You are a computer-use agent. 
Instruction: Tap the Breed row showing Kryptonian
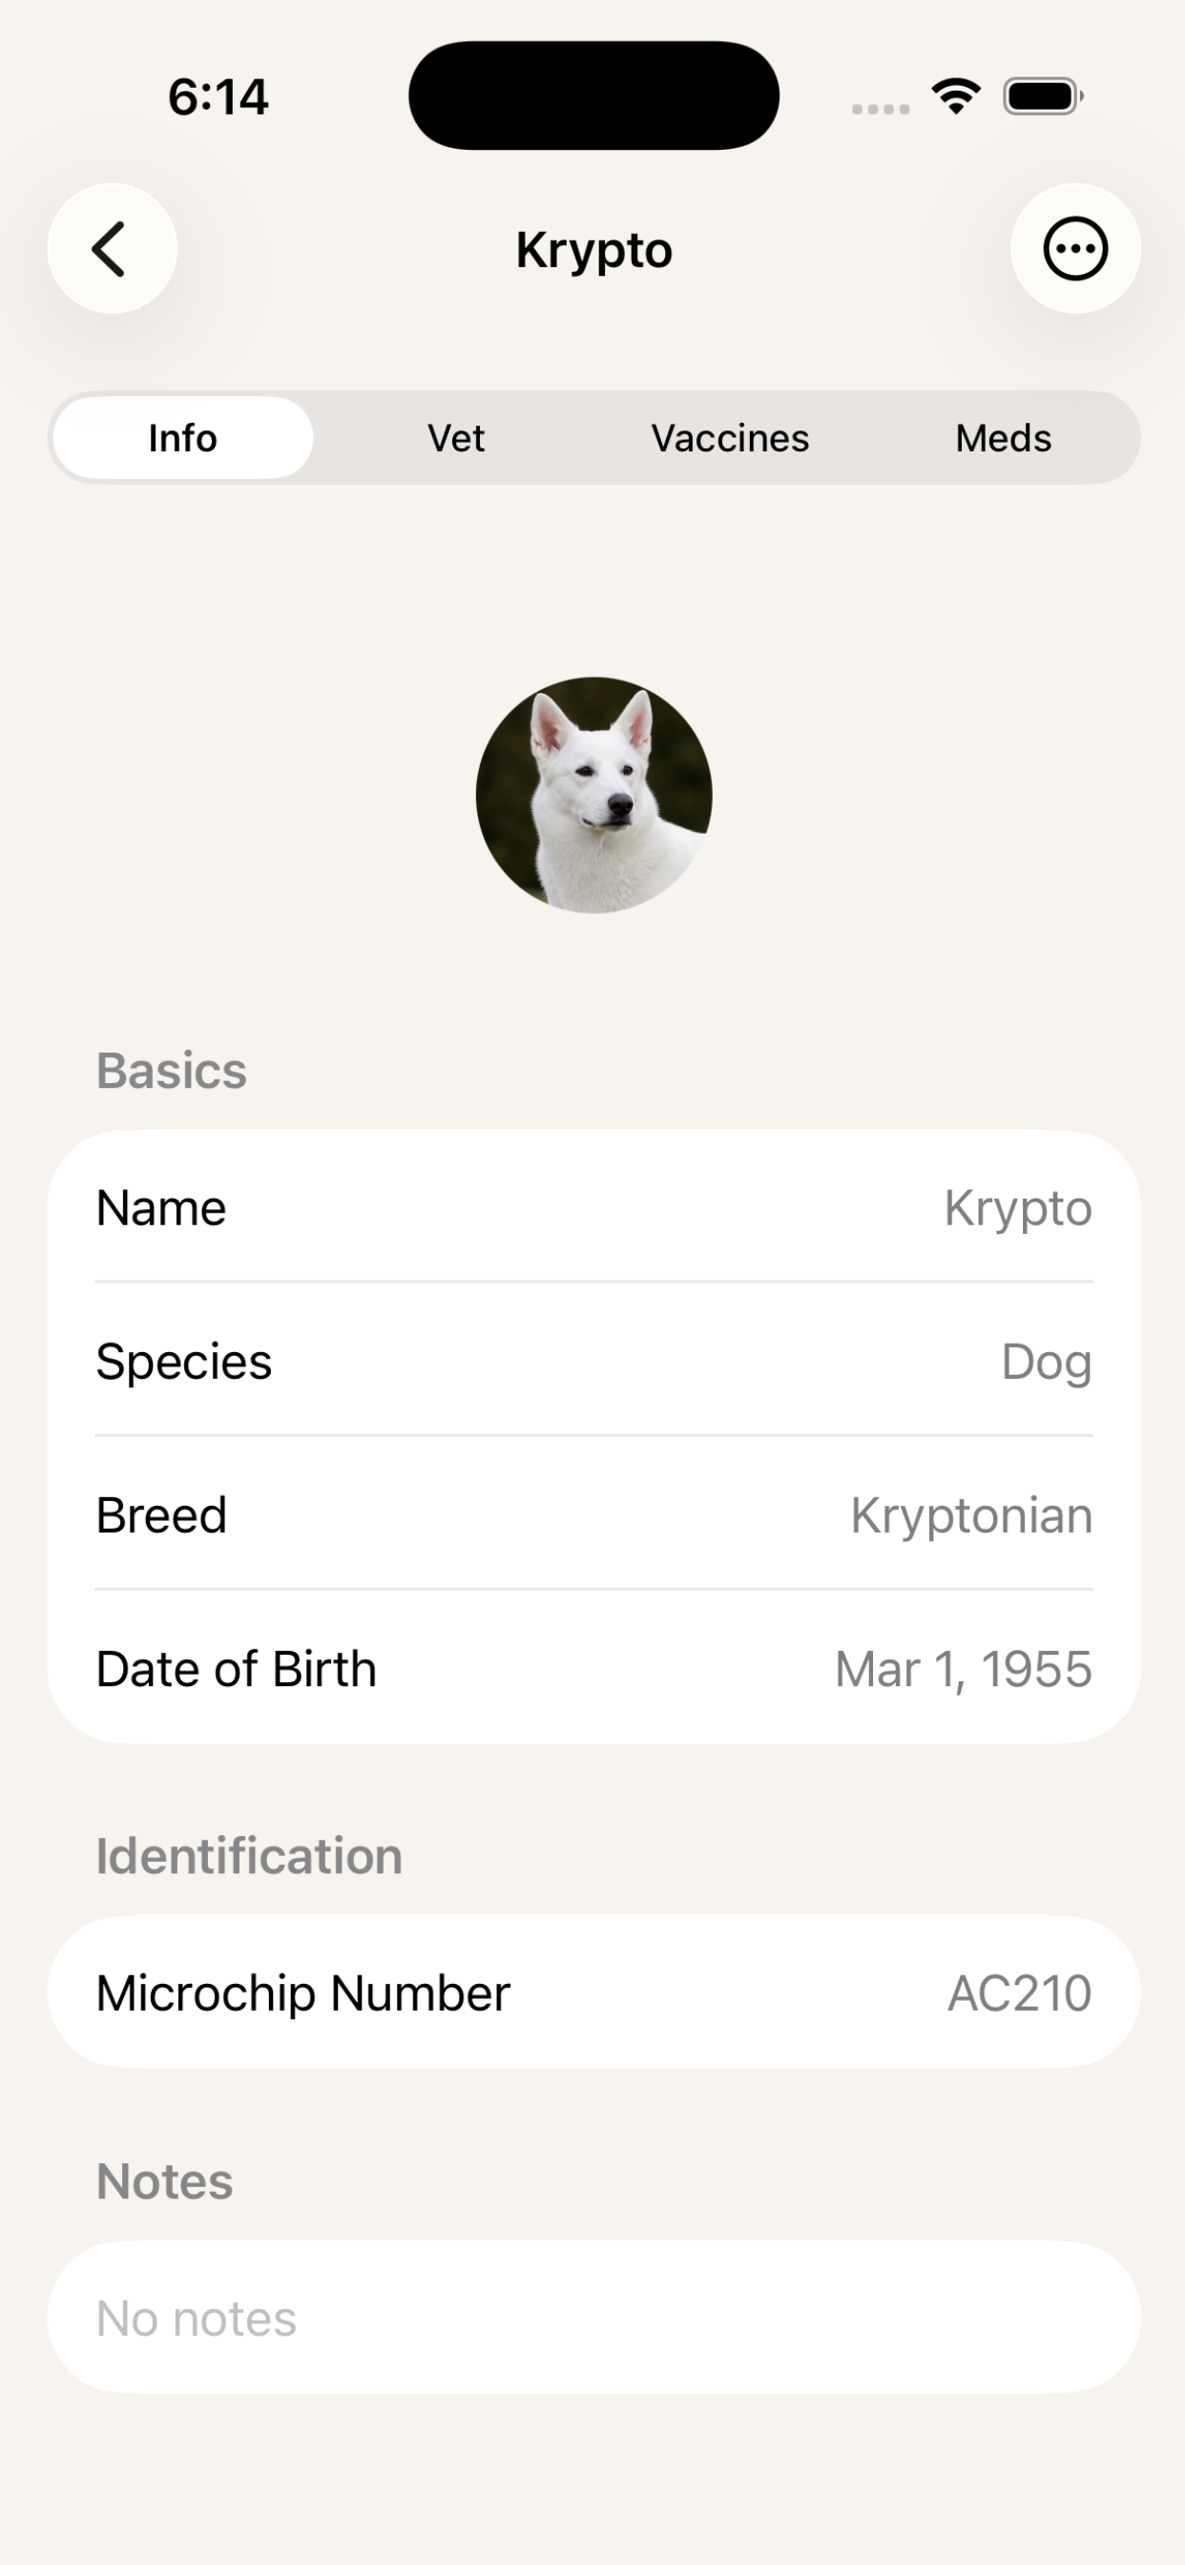(x=593, y=1513)
